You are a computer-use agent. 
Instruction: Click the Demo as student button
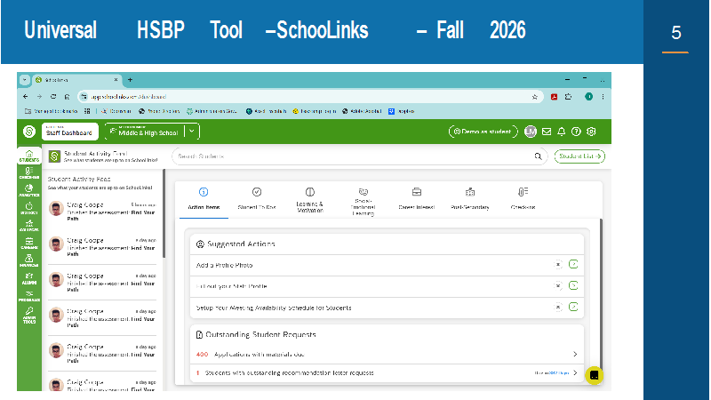[483, 132]
